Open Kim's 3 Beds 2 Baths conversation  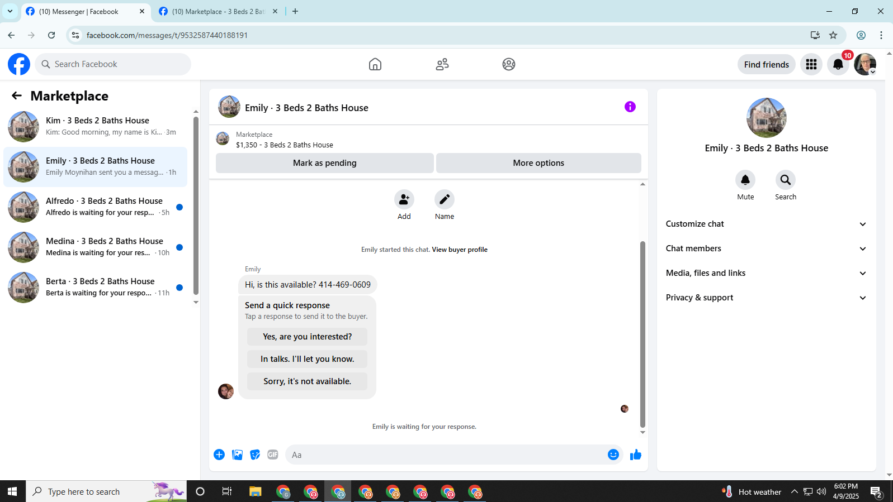click(96, 127)
